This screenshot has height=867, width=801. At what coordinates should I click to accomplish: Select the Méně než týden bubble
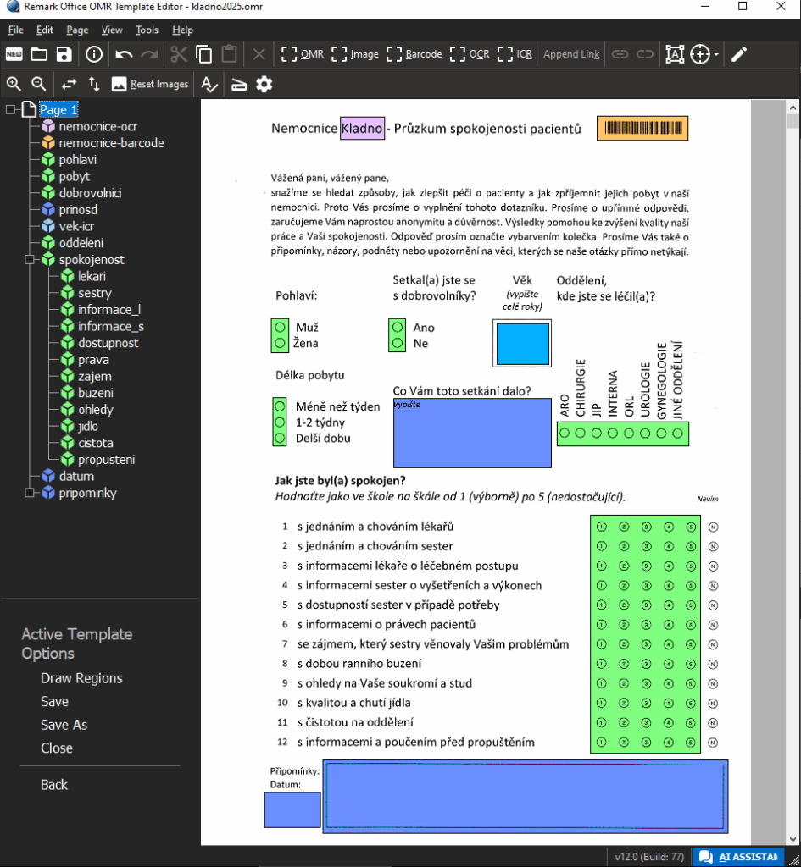tap(279, 406)
